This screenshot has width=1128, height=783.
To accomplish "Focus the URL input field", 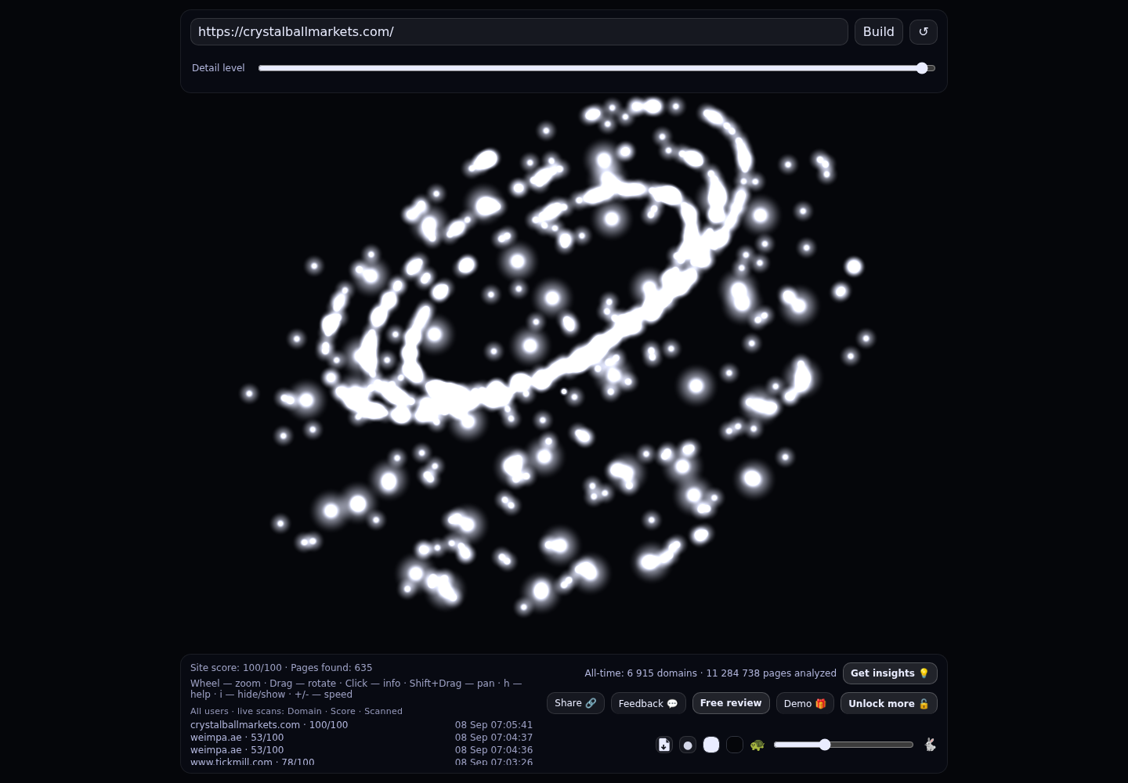I will [519, 32].
